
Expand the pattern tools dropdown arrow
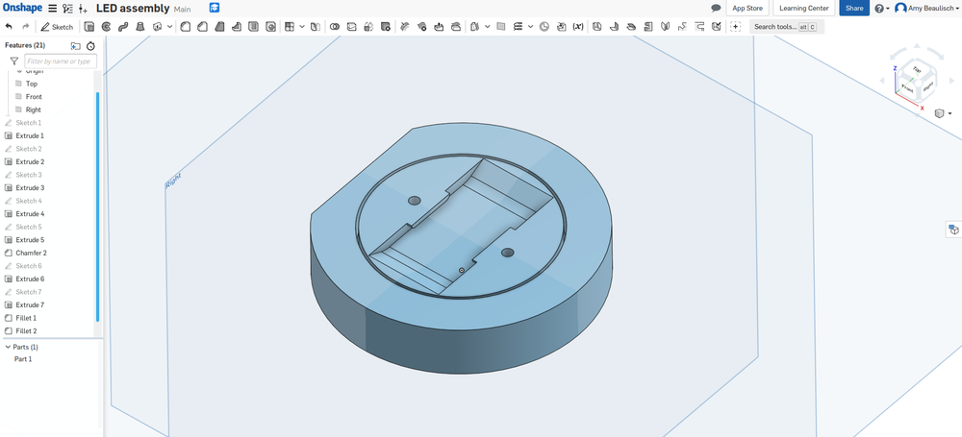pyautogui.click(x=301, y=26)
